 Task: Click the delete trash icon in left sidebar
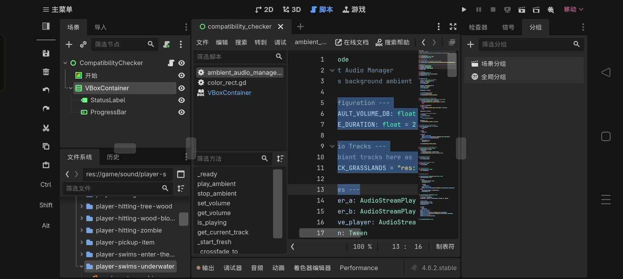click(x=46, y=72)
